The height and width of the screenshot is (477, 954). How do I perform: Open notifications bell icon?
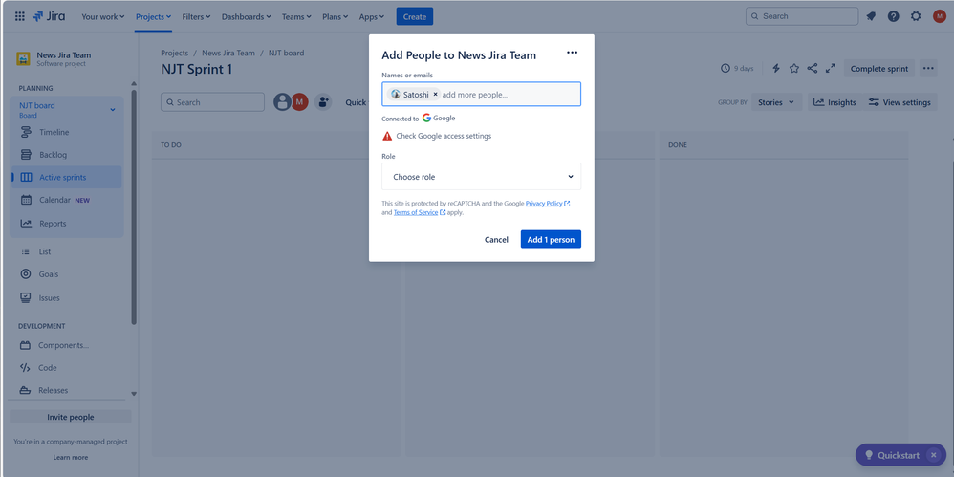(871, 16)
